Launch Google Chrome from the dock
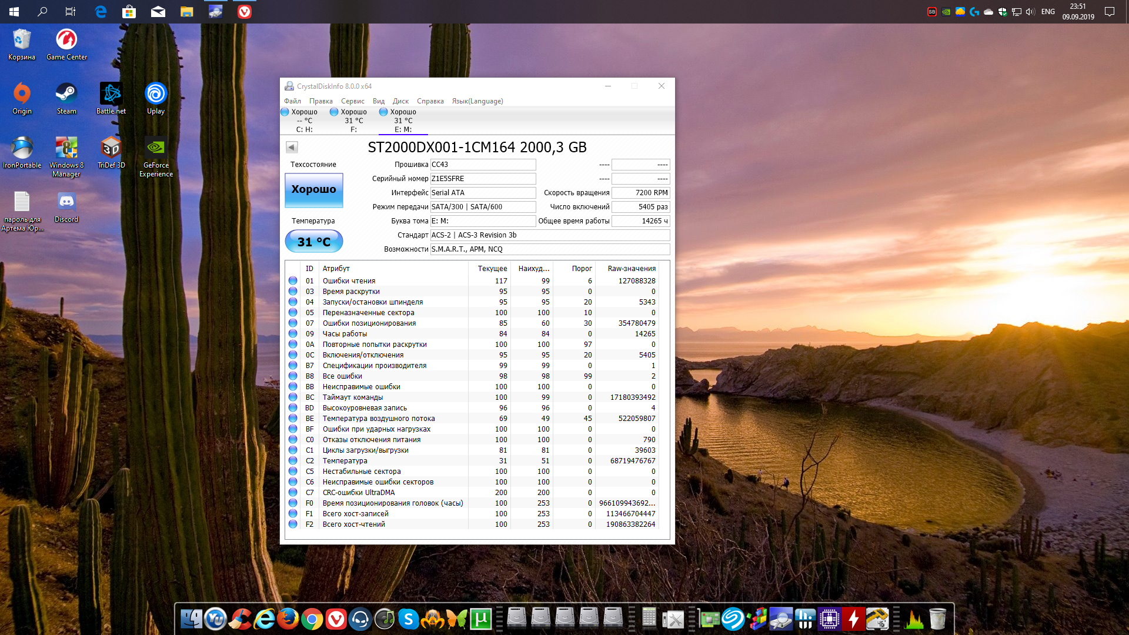Viewport: 1129px width, 635px height. pos(312,619)
